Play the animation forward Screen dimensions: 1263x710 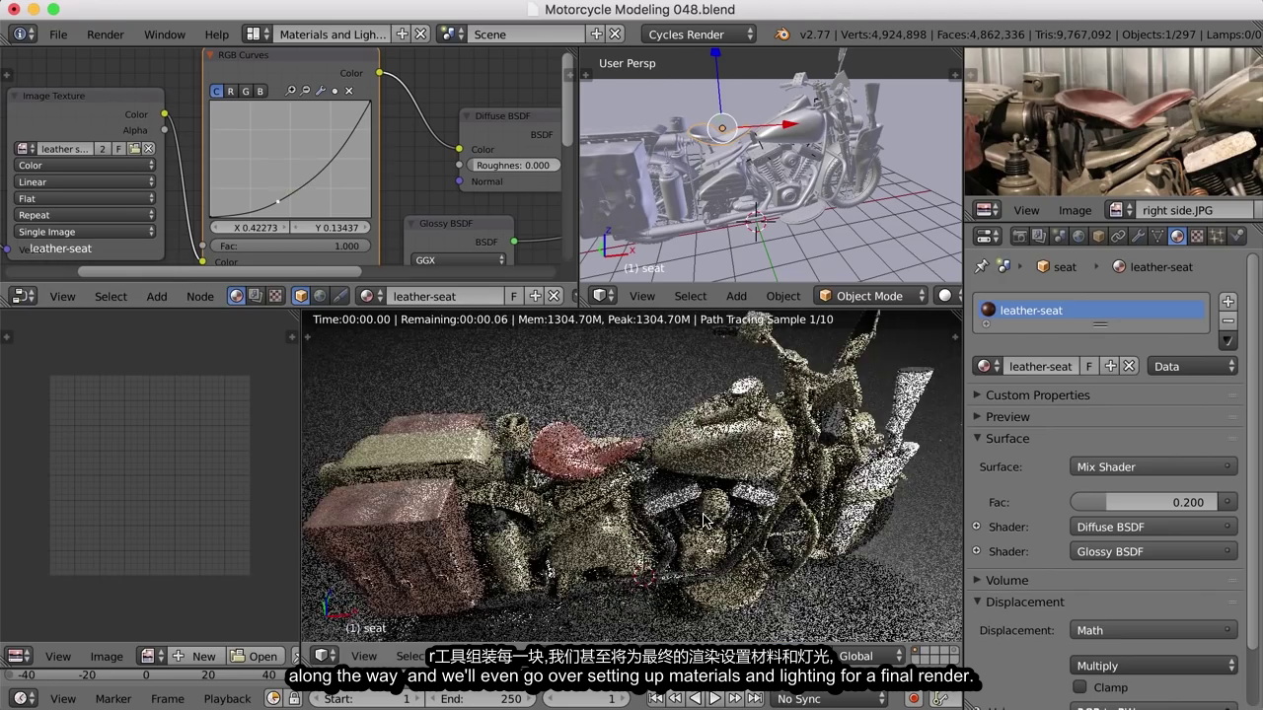pyautogui.click(x=715, y=698)
